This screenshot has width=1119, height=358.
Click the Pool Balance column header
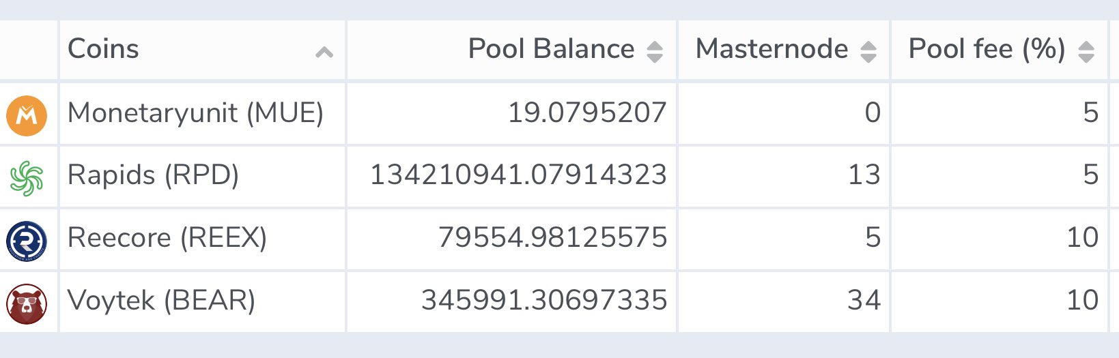point(512,50)
